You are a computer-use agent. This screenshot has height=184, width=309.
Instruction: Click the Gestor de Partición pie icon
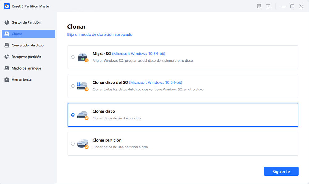[x=7, y=22]
